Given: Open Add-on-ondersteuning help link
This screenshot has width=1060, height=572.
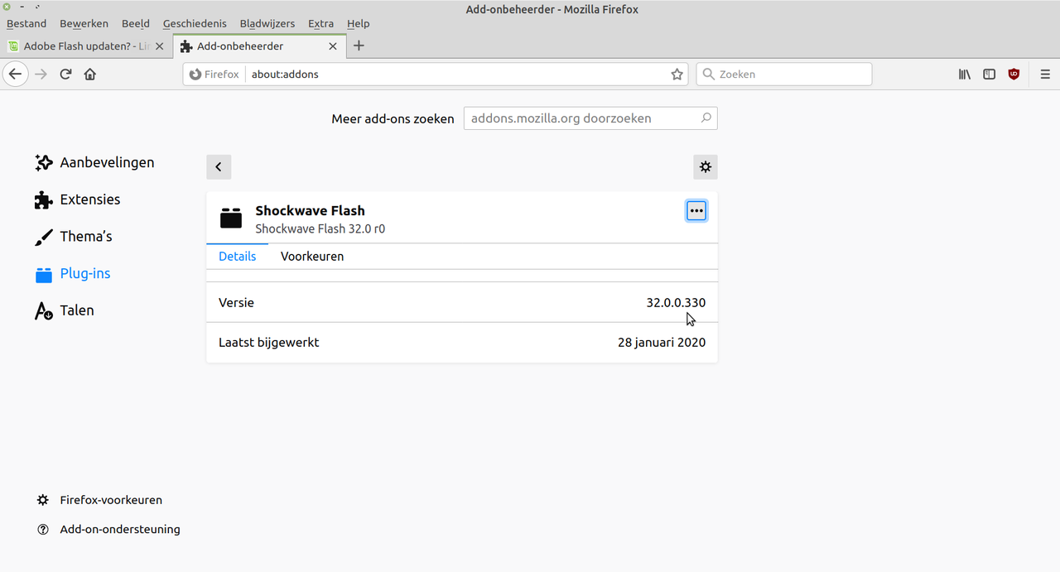Looking at the screenshot, I should (108, 529).
